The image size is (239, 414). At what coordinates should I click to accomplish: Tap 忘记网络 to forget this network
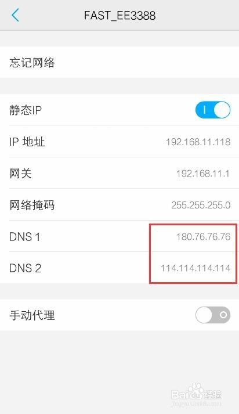coord(119,63)
